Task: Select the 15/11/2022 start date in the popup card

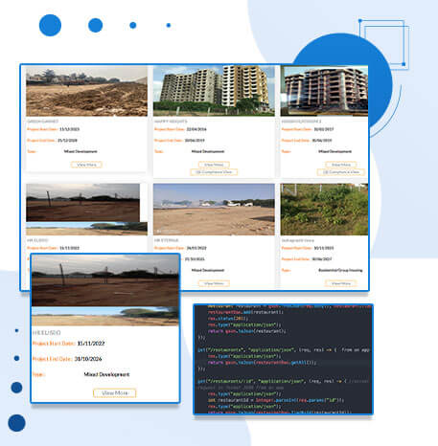Action: coord(91,344)
